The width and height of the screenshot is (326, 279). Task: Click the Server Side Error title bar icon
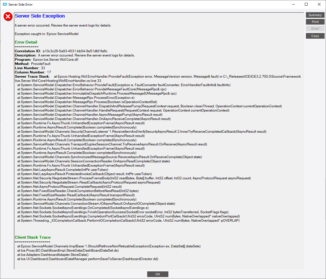(x=5, y=4)
